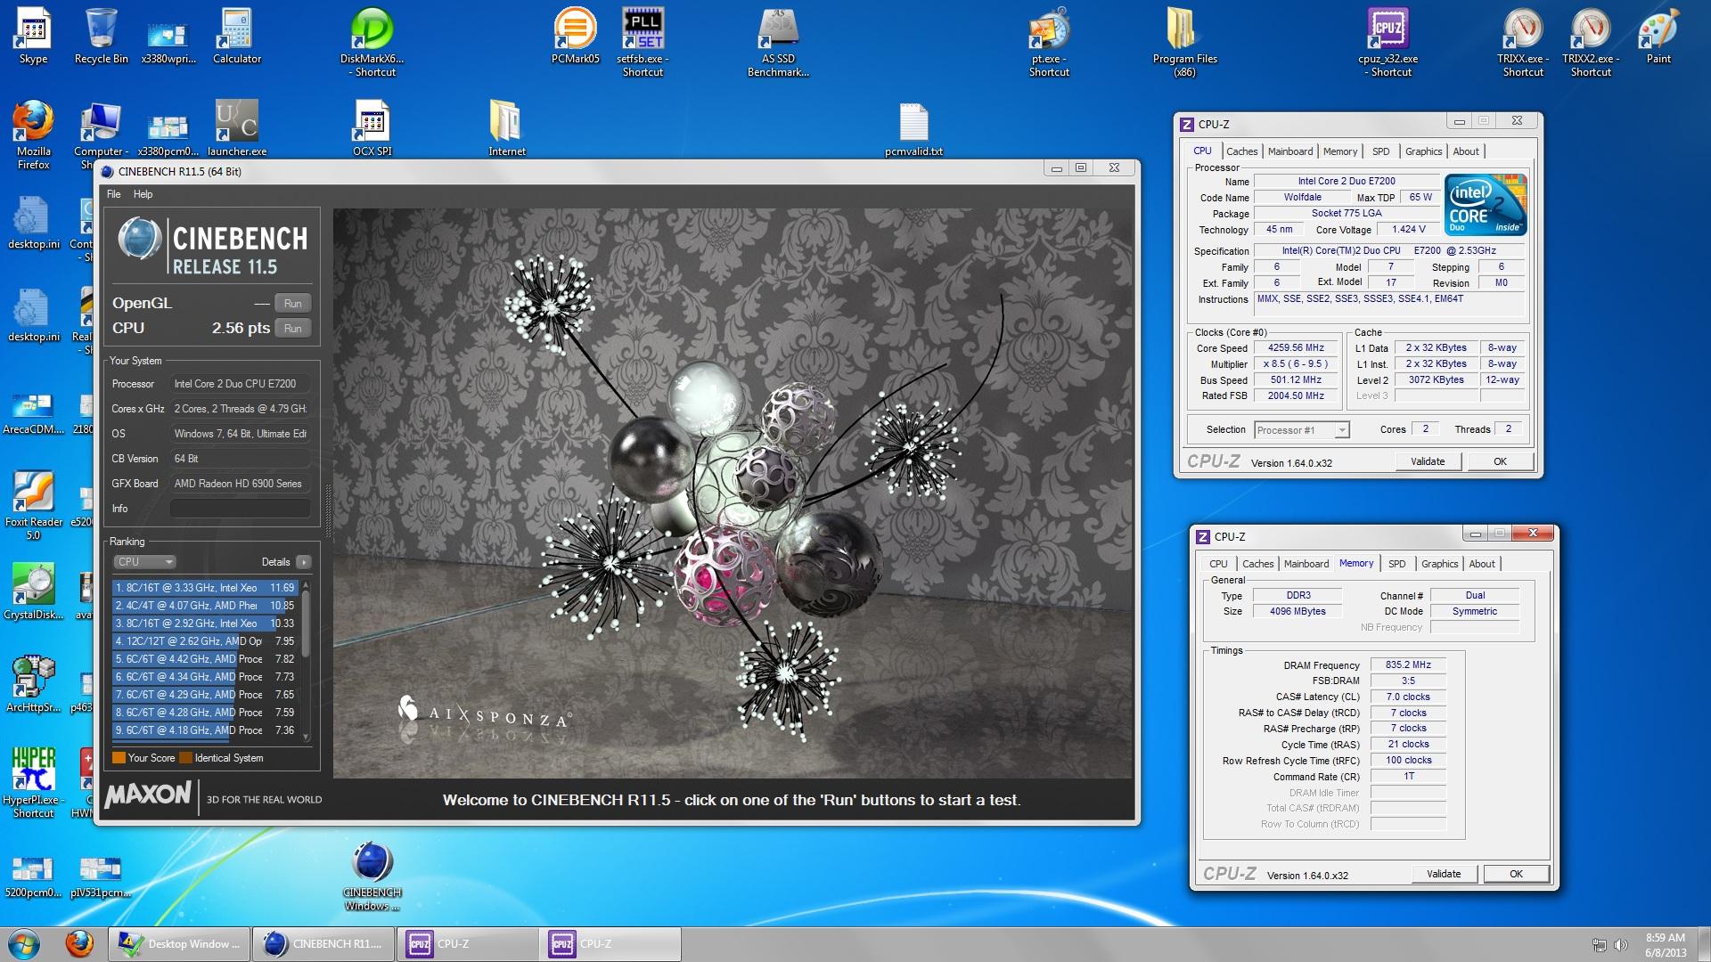Open SPD tab in bottom CPU-Z
The height and width of the screenshot is (962, 1711).
tap(1396, 564)
